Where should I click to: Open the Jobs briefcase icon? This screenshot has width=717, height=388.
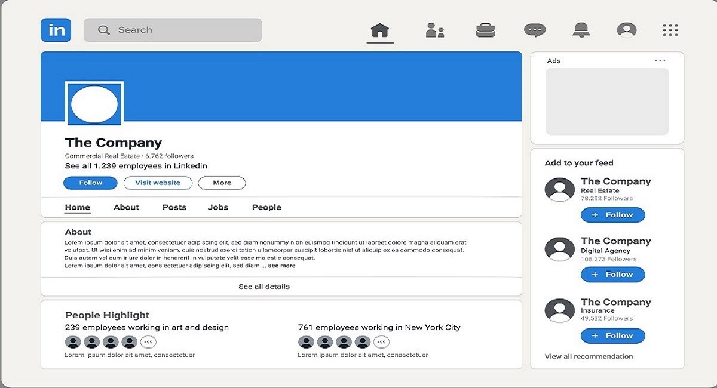(x=485, y=30)
